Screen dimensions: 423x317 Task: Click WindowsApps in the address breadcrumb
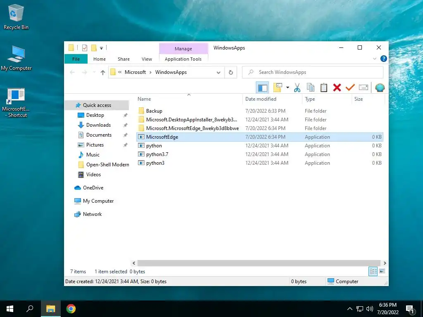click(x=171, y=72)
